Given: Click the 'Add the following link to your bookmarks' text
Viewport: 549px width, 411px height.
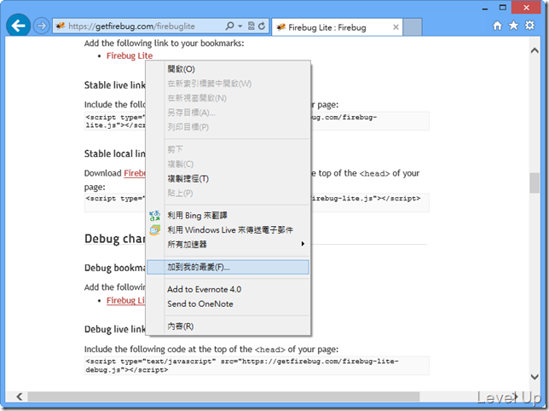Looking at the screenshot, I should pos(165,43).
